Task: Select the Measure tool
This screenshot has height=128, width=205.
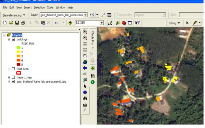Action: pyautogui.click(x=85, y=105)
